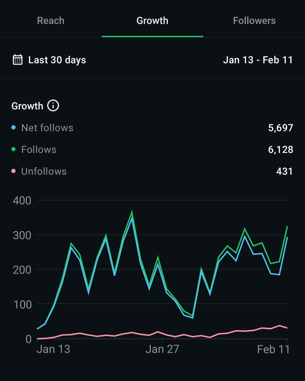This screenshot has width=305, height=381.
Task: Tap the Net follows total 5,697
Action: [280, 128]
